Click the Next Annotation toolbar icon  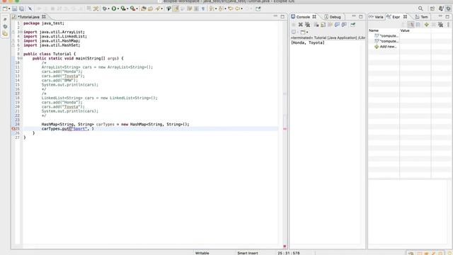[212, 8]
